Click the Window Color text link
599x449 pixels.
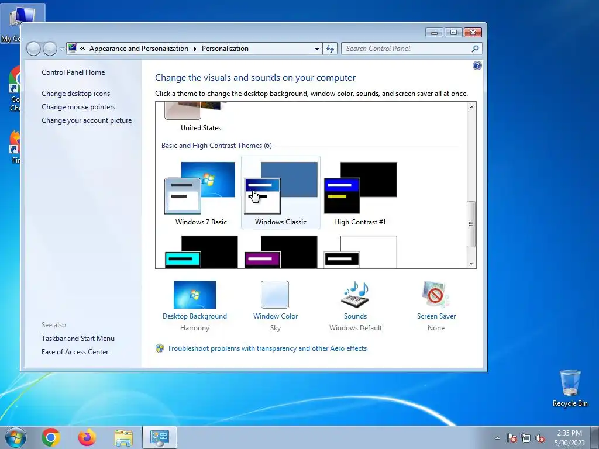276,316
